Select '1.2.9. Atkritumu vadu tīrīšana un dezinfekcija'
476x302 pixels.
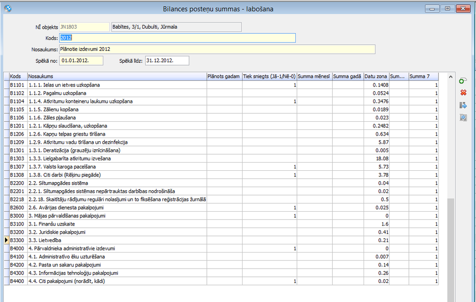point(78,142)
